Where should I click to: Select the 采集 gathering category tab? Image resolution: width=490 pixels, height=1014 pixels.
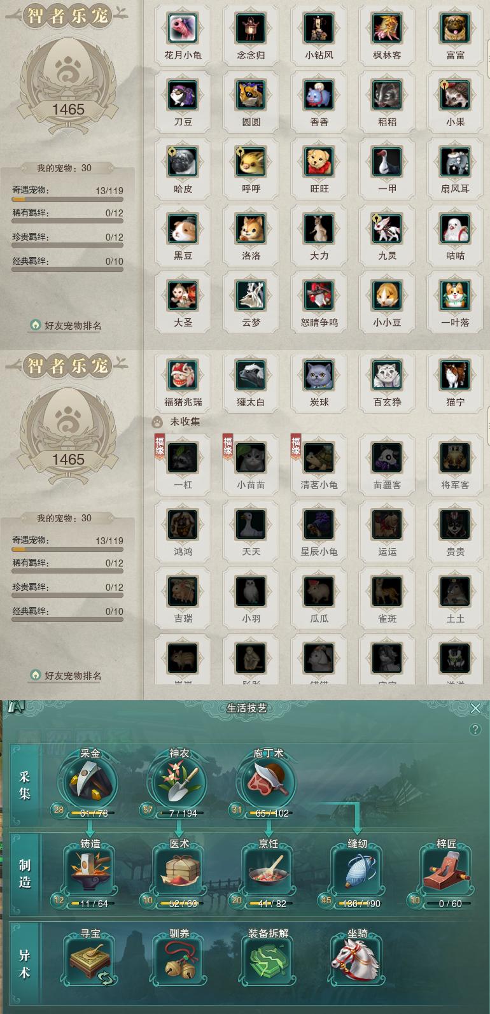pyautogui.click(x=24, y=785)
